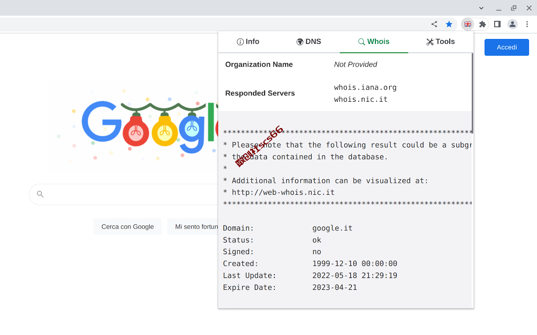Expand the tab search chevron
This screenshot has width=537, height=335.
pyautogui.click(x=481, y=8)
